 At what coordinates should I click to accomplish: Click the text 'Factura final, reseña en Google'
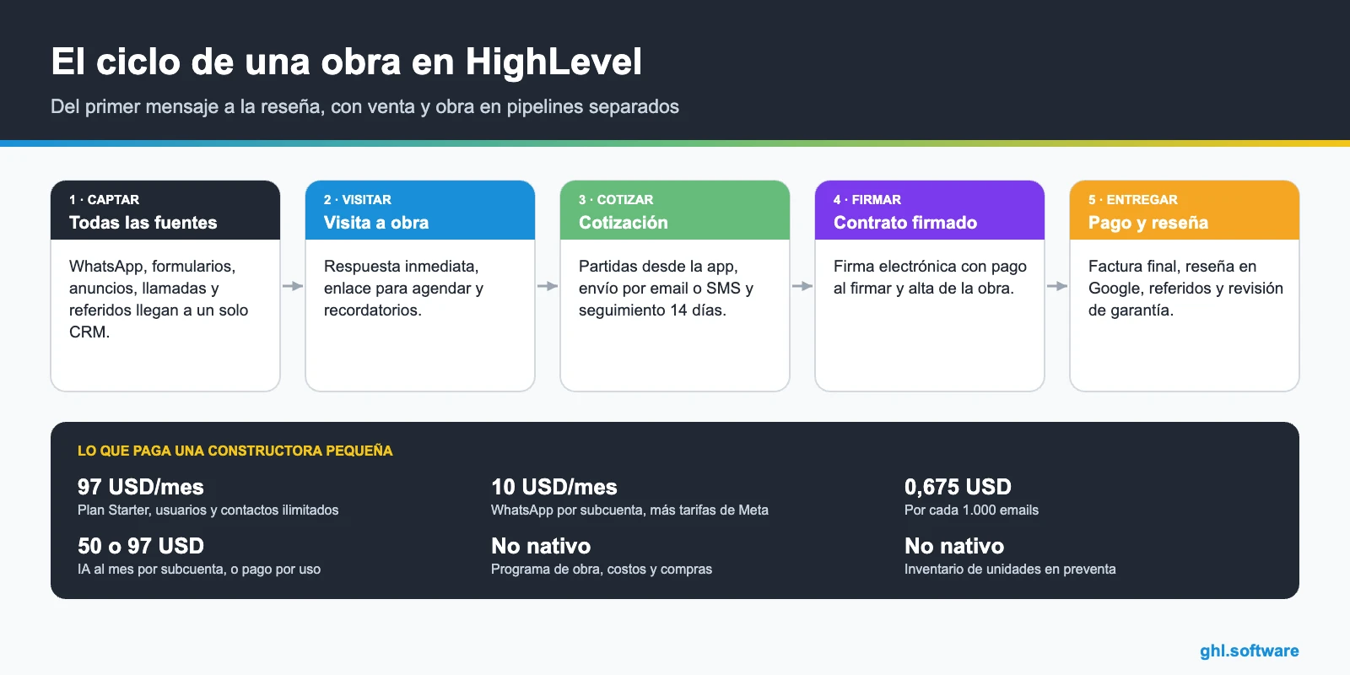(x=1185, y=288)
